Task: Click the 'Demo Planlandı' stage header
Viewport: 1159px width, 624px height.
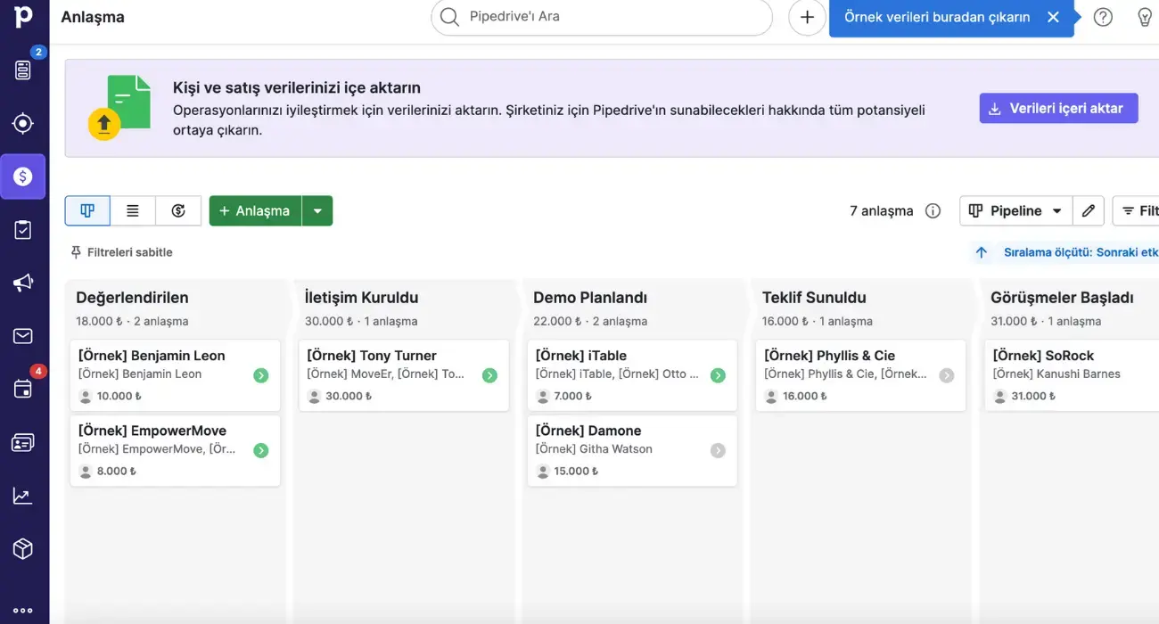Action: pyautogui.click(x=590, y=298)
